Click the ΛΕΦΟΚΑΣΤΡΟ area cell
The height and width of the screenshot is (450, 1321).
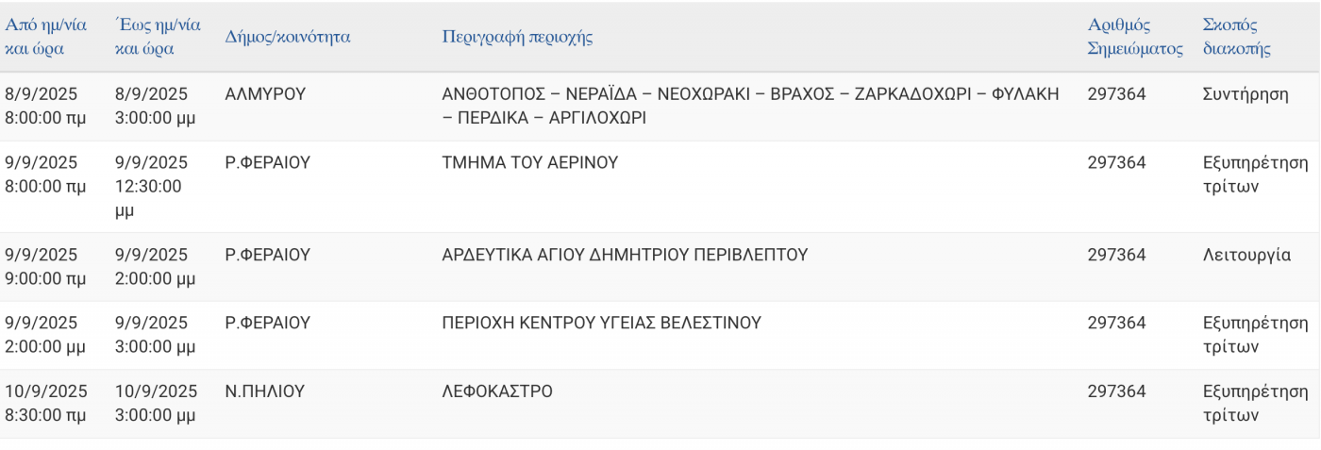[497, 392]
